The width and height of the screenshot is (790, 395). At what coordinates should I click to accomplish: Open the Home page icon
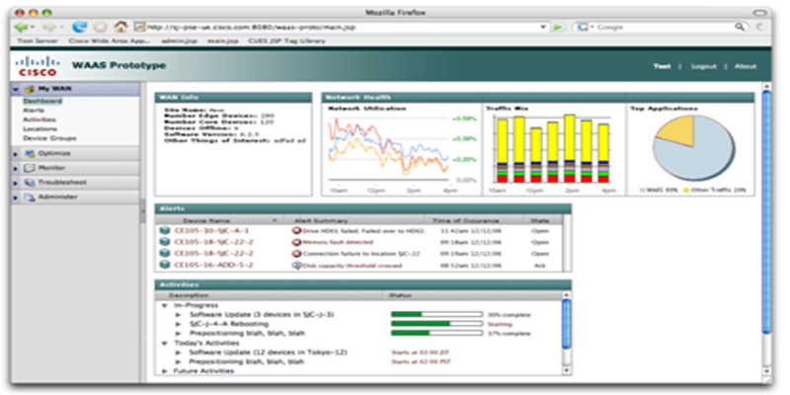click(x=120, y=27)
